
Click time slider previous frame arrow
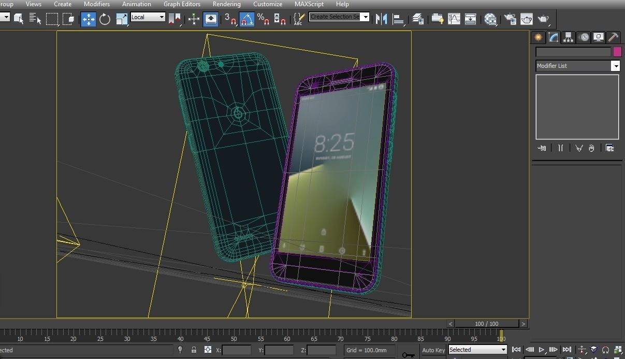[x=450, y=324]
